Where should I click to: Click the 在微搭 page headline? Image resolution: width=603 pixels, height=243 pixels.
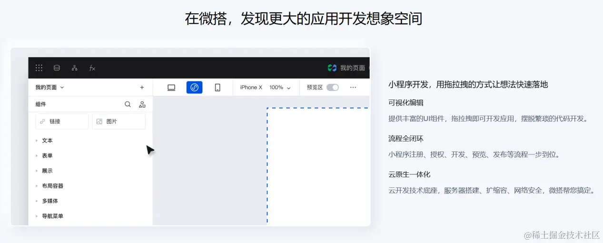coord(304,19)
